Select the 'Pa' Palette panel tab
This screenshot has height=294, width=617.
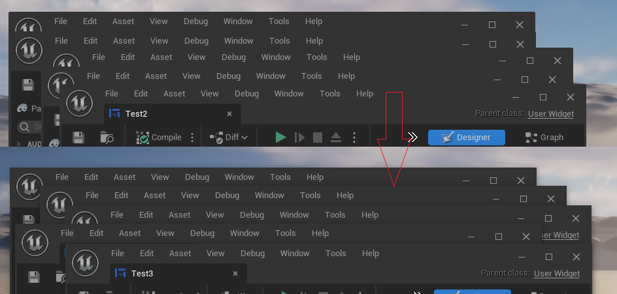coord(29,108)
